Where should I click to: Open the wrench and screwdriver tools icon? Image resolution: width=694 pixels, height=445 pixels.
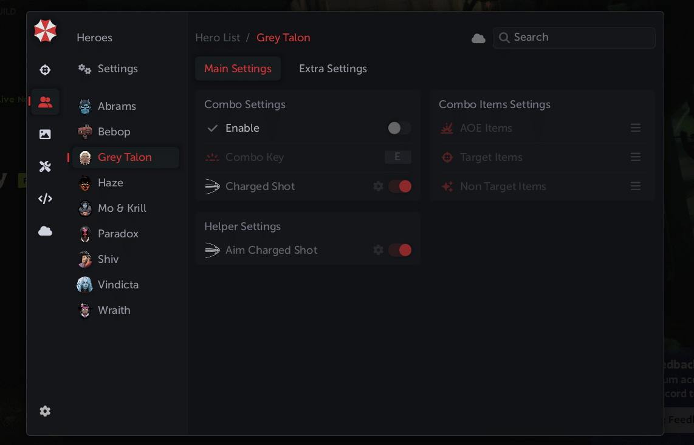click(45, 166)
